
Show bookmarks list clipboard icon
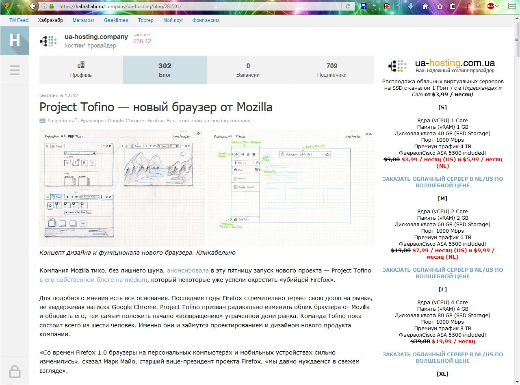pyautogui.click(x=453, y=6)
